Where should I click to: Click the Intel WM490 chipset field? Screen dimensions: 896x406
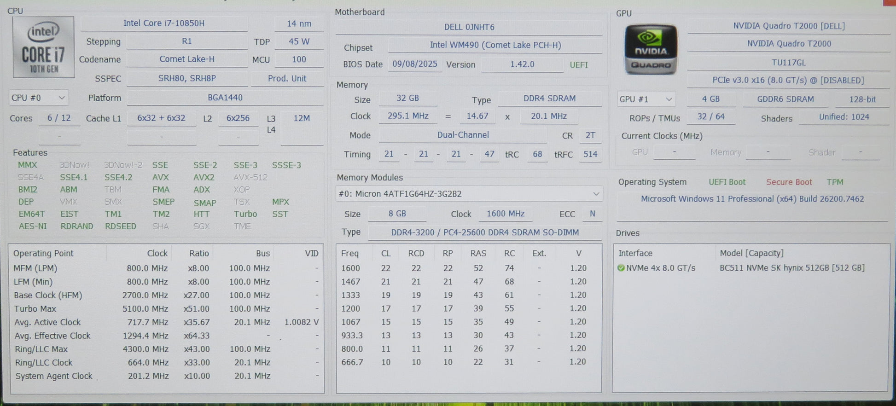495,45
